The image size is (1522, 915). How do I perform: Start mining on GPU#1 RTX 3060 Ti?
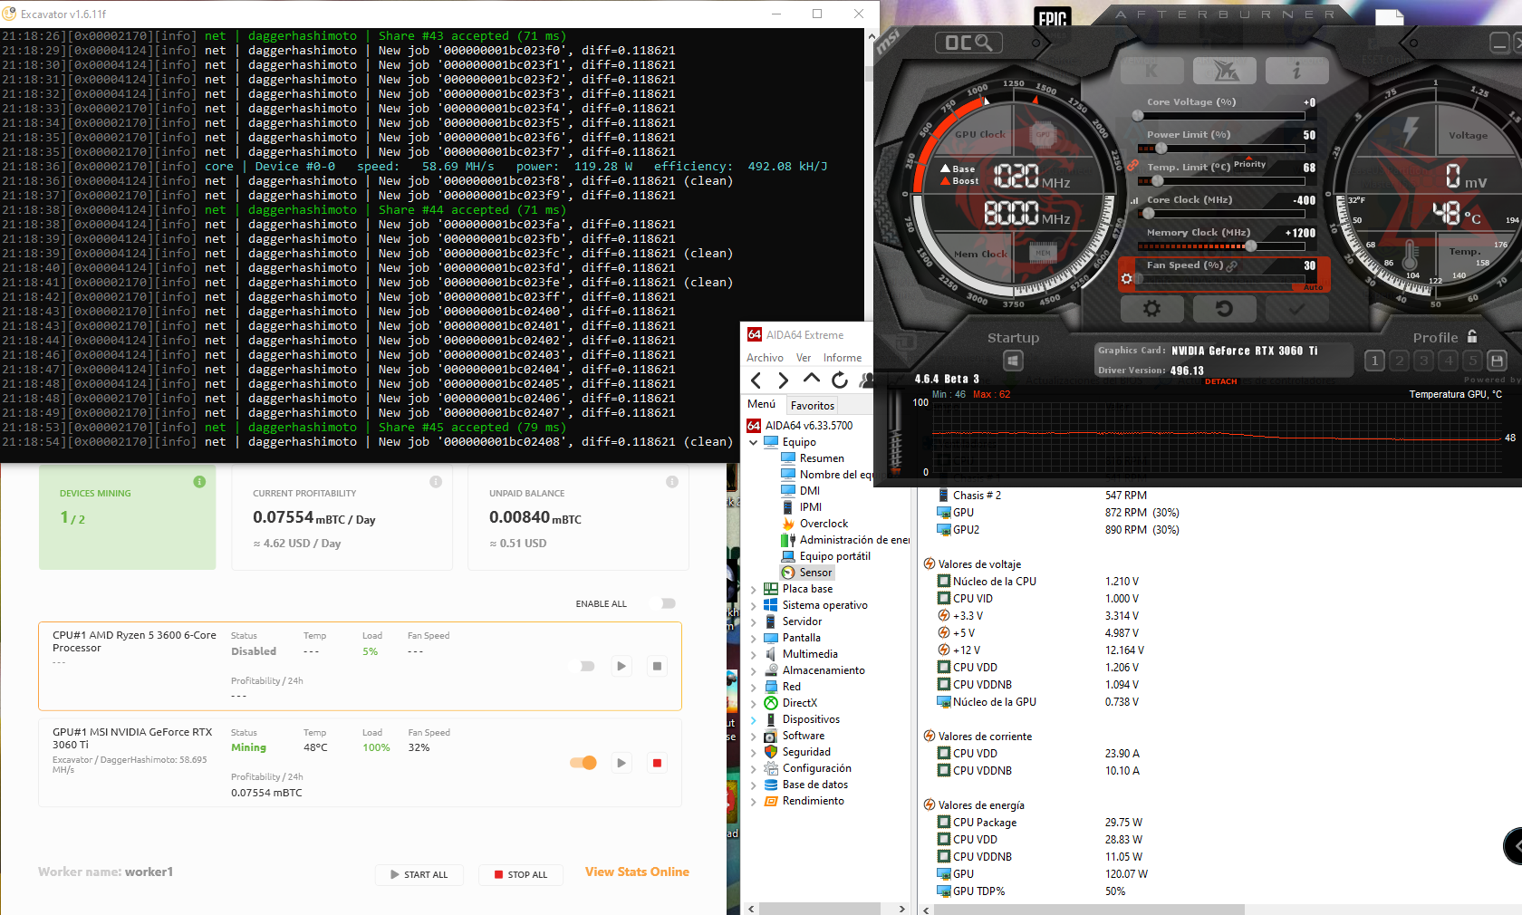[x=621, y=763]
